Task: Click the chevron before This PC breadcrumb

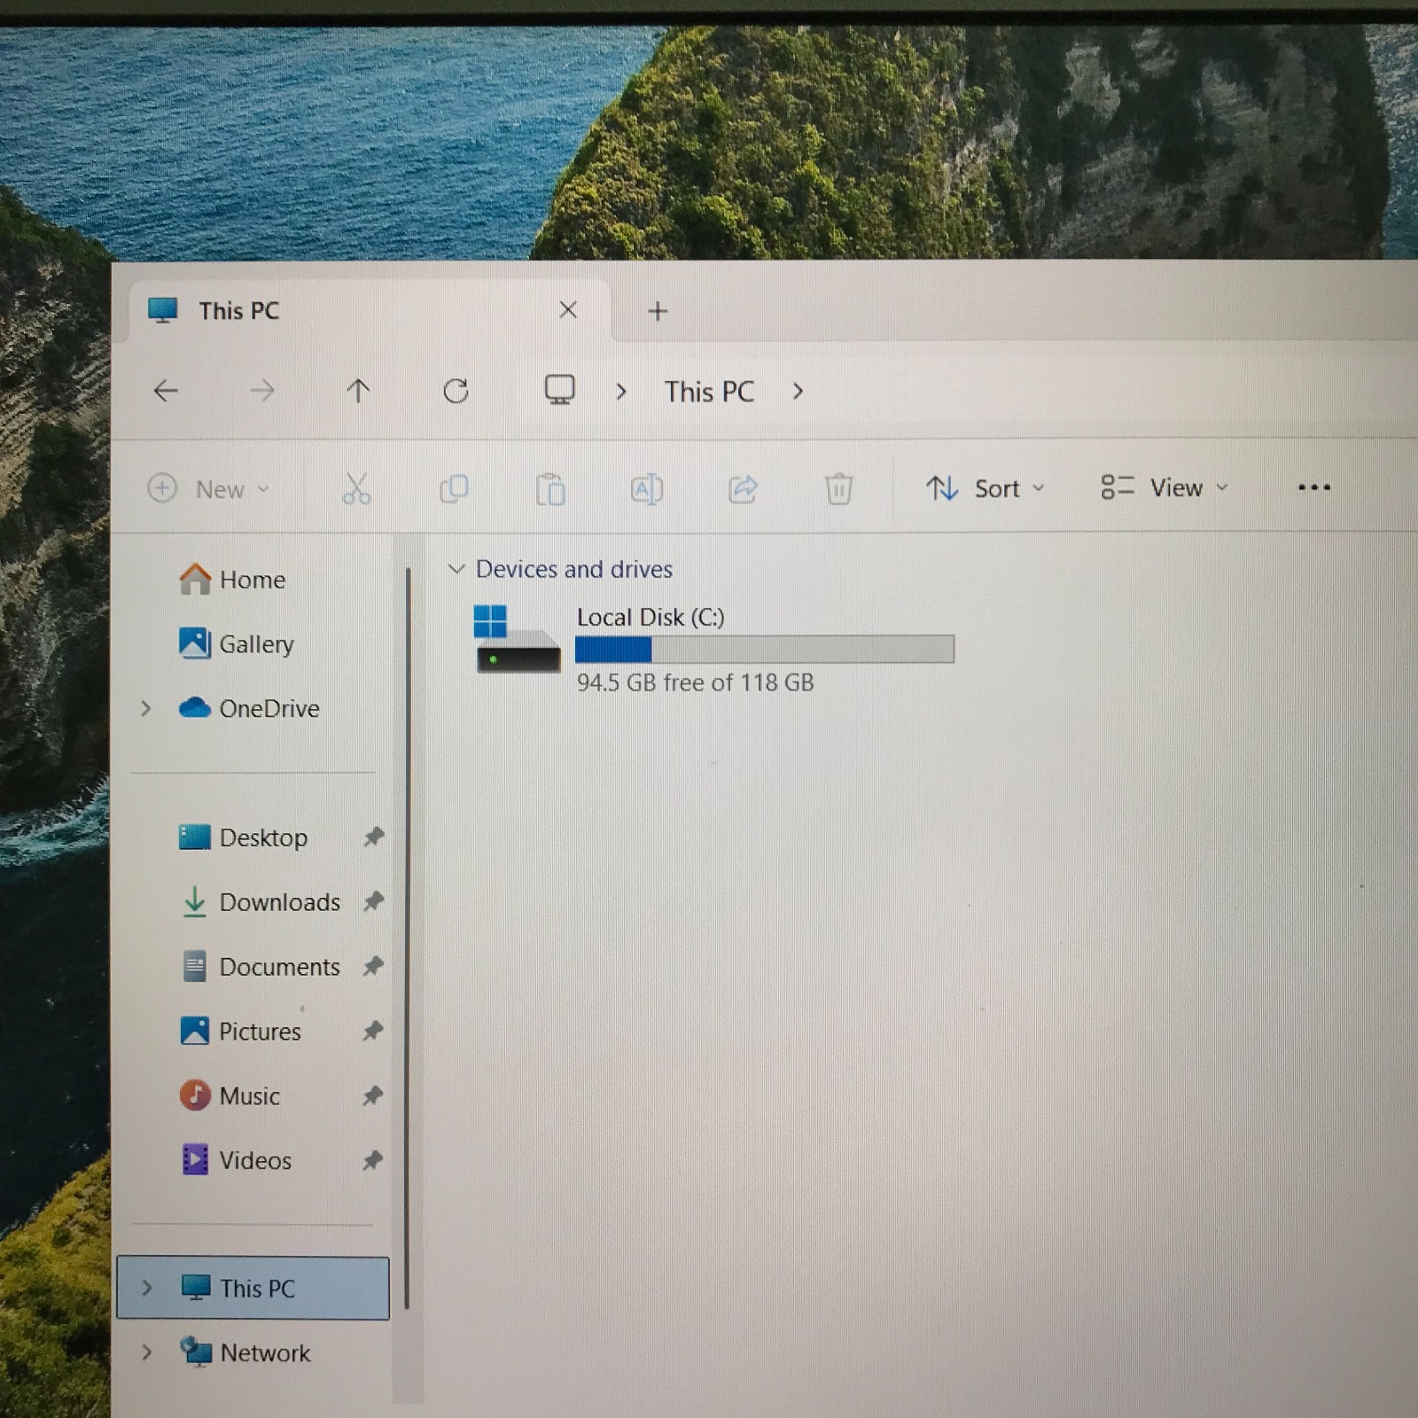Action: [x=620, y=391]
